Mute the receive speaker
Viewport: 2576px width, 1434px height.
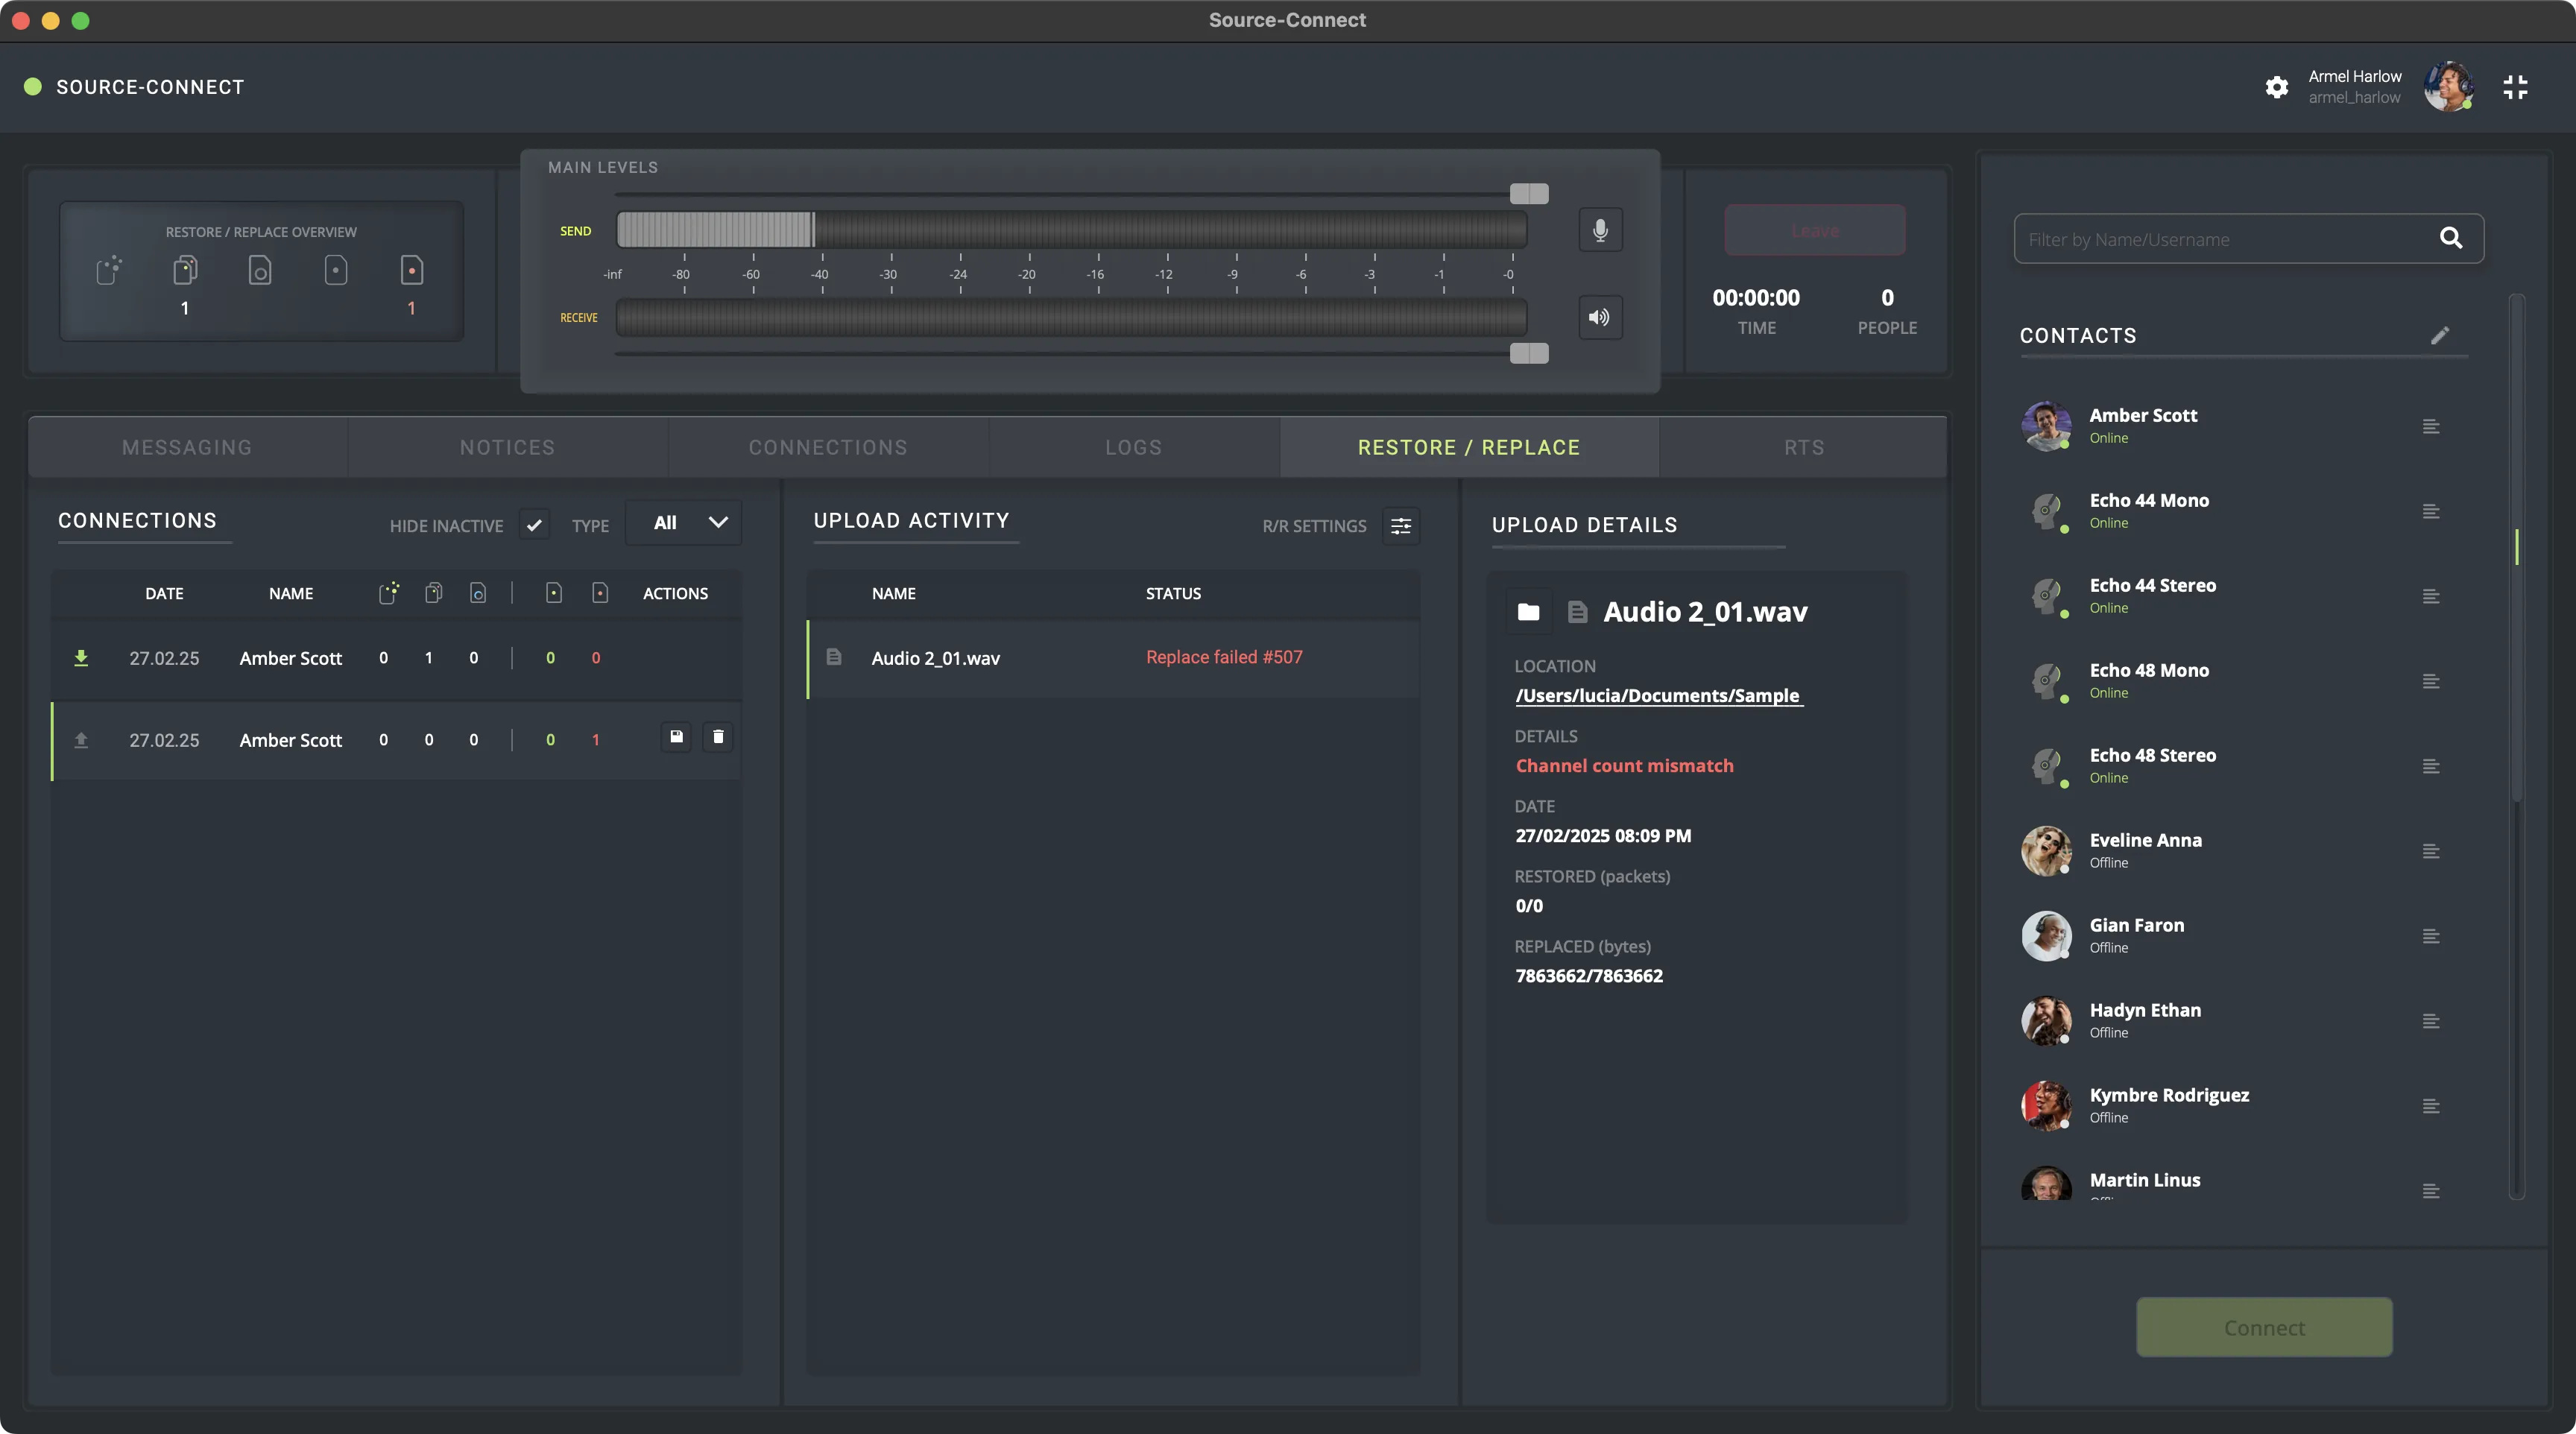click(x=1600, y=317)
